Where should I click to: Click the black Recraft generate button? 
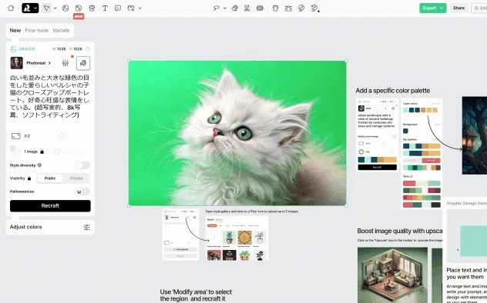click(x=50, y=206)
